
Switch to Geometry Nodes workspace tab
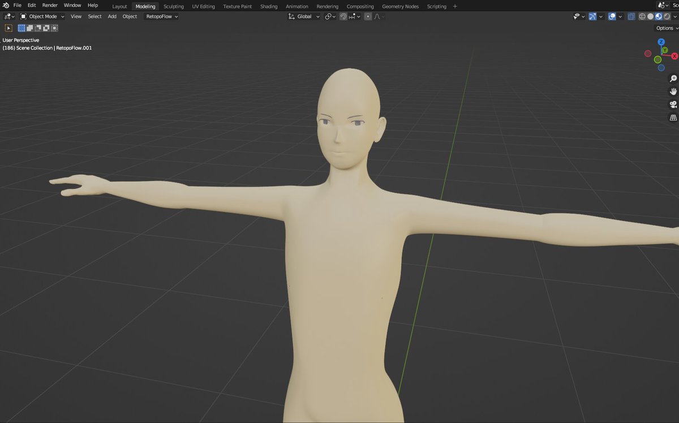click(x=401, y=6)
